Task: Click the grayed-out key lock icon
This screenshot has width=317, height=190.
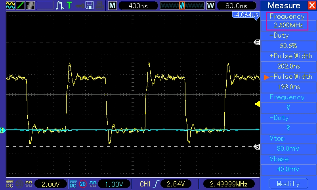Action: [80, 6]
